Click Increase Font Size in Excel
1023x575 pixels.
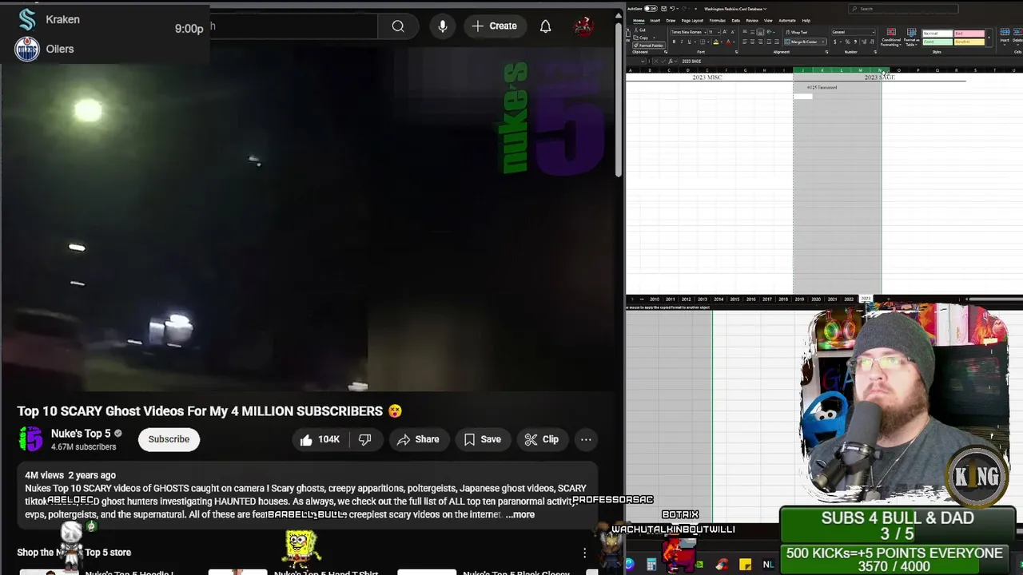click(725, 32)
